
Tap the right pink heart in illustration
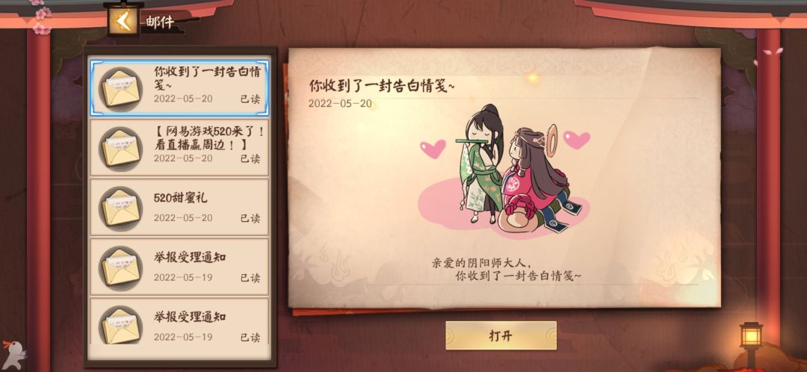click(576, 140)
